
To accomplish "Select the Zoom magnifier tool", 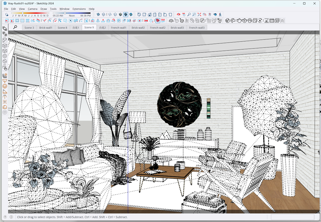I will pos(189,14).
